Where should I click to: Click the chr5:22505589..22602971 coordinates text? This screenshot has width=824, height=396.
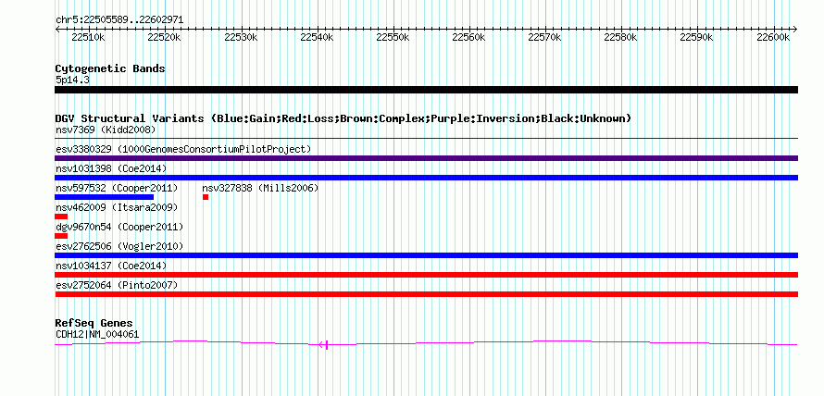[119, 20]
